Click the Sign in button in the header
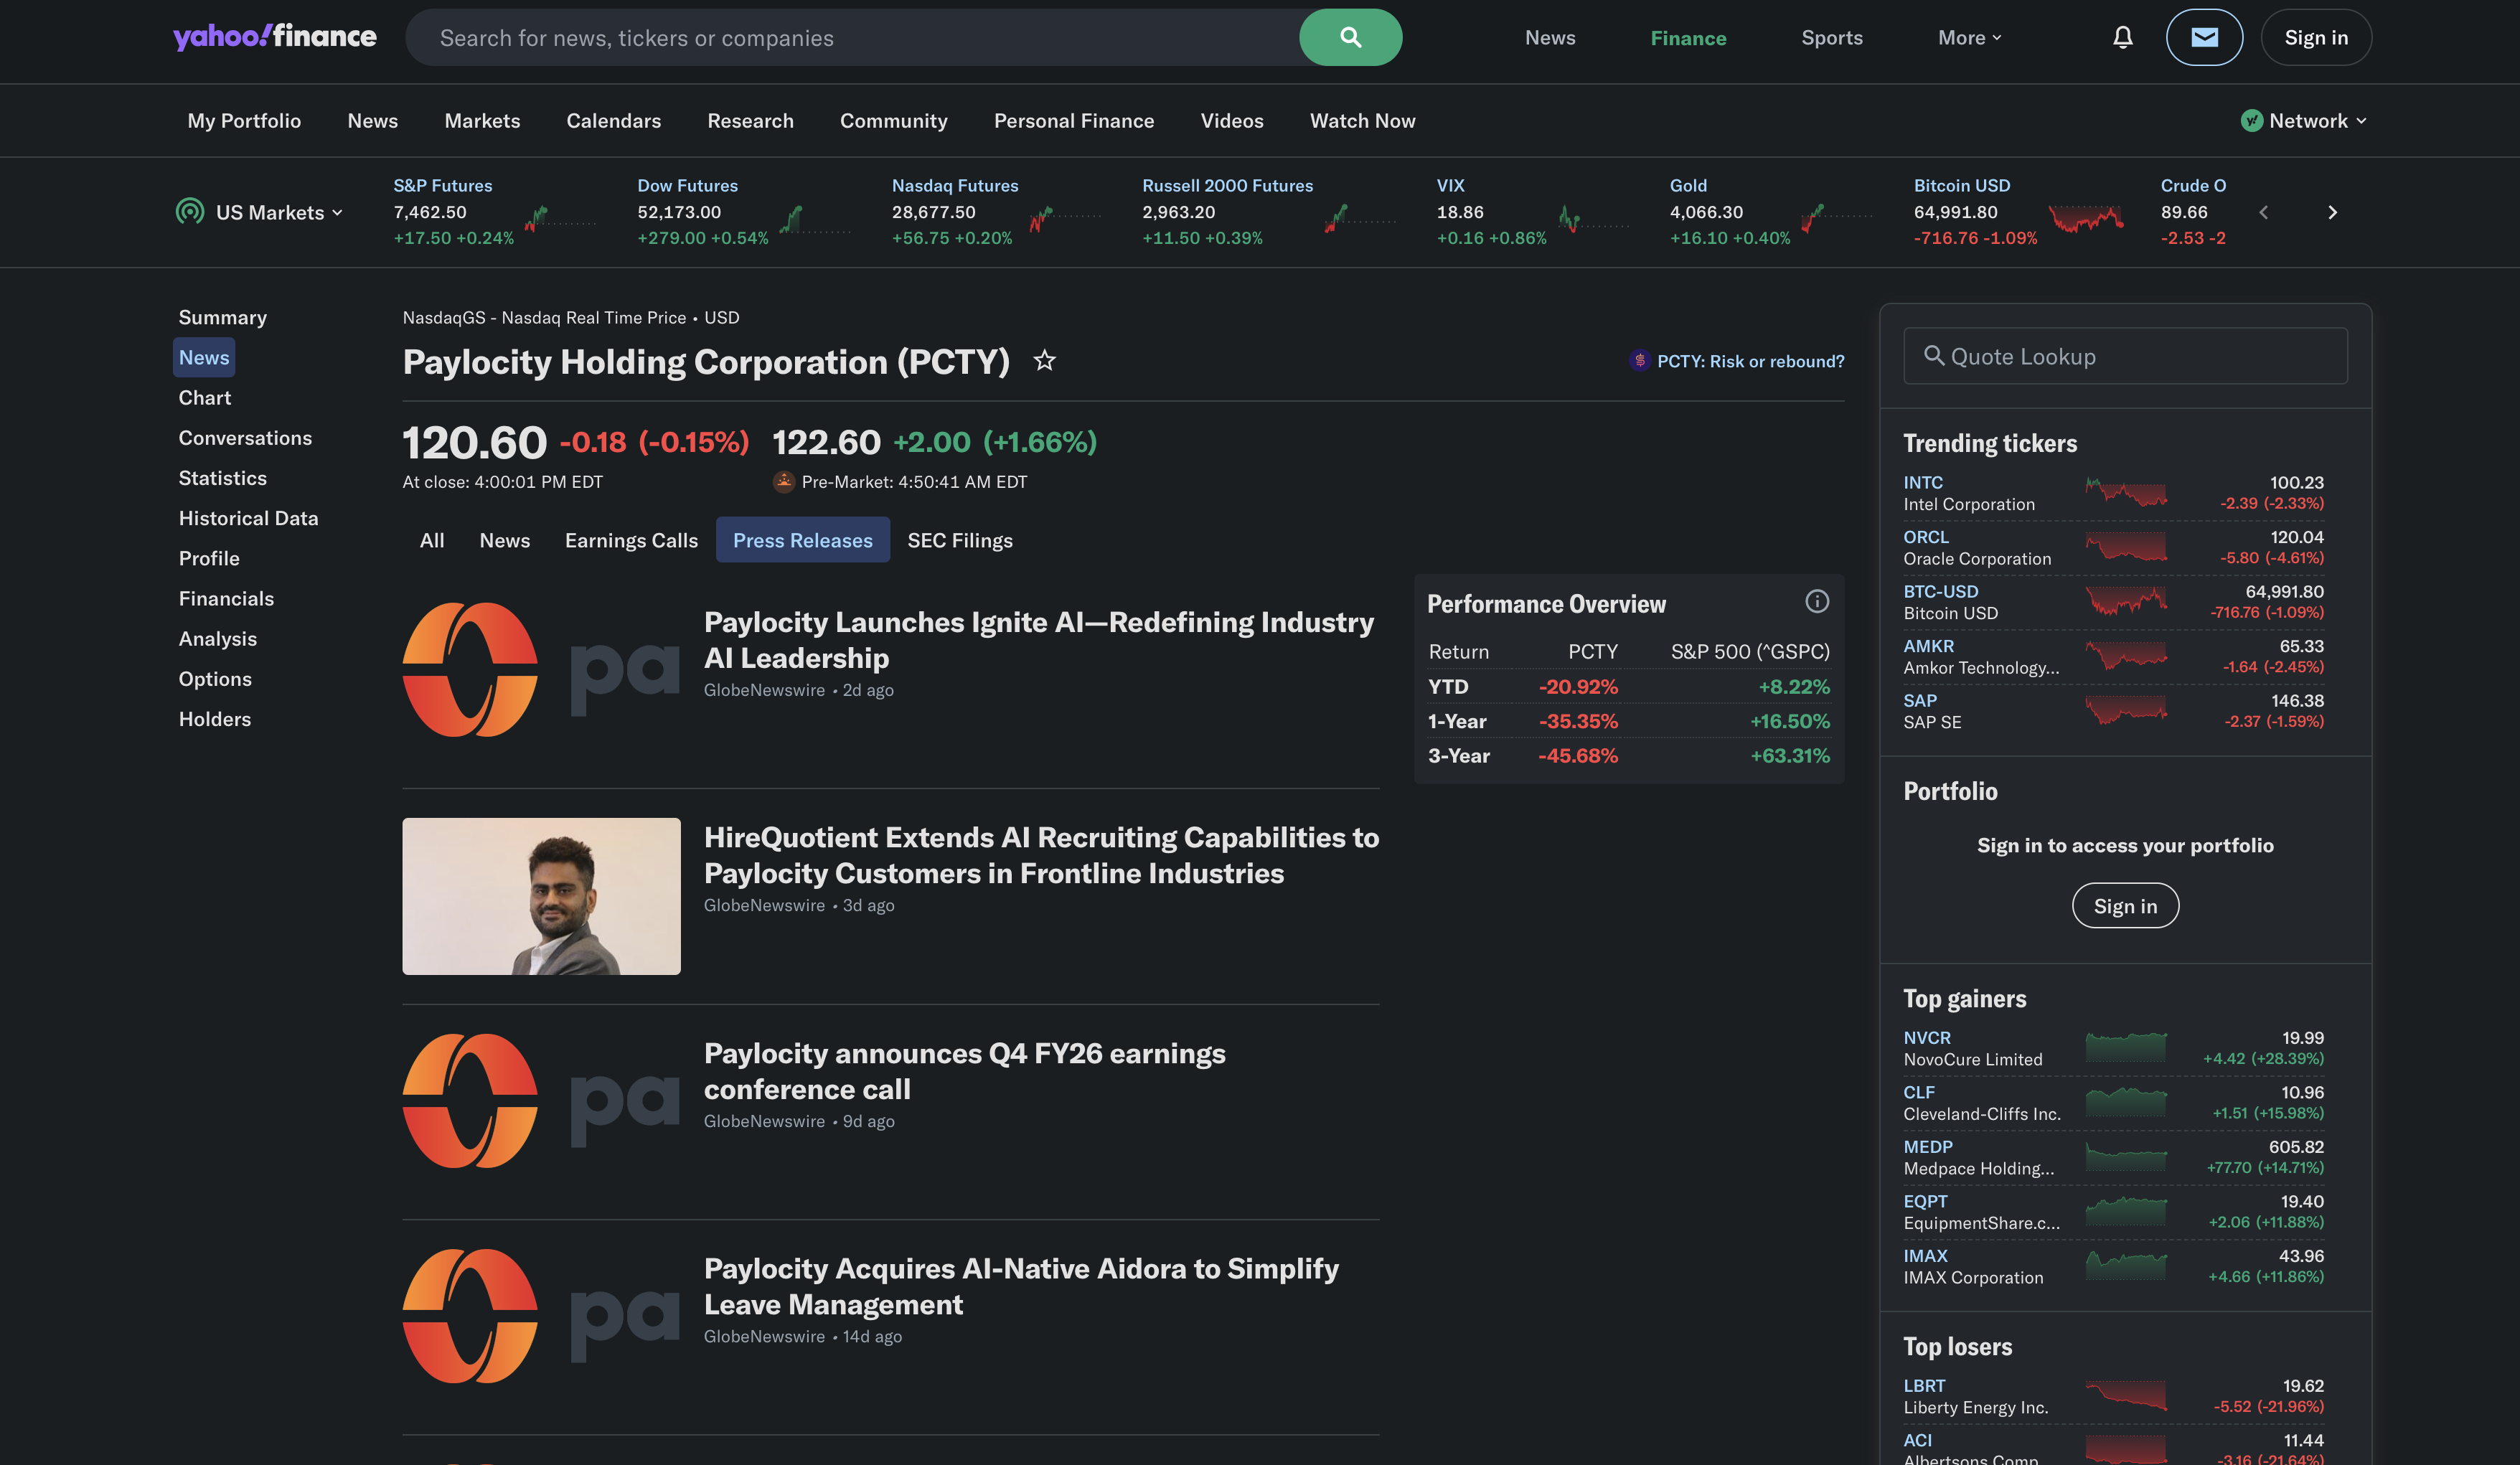 pyautogui.click(x=2316, y=37)
